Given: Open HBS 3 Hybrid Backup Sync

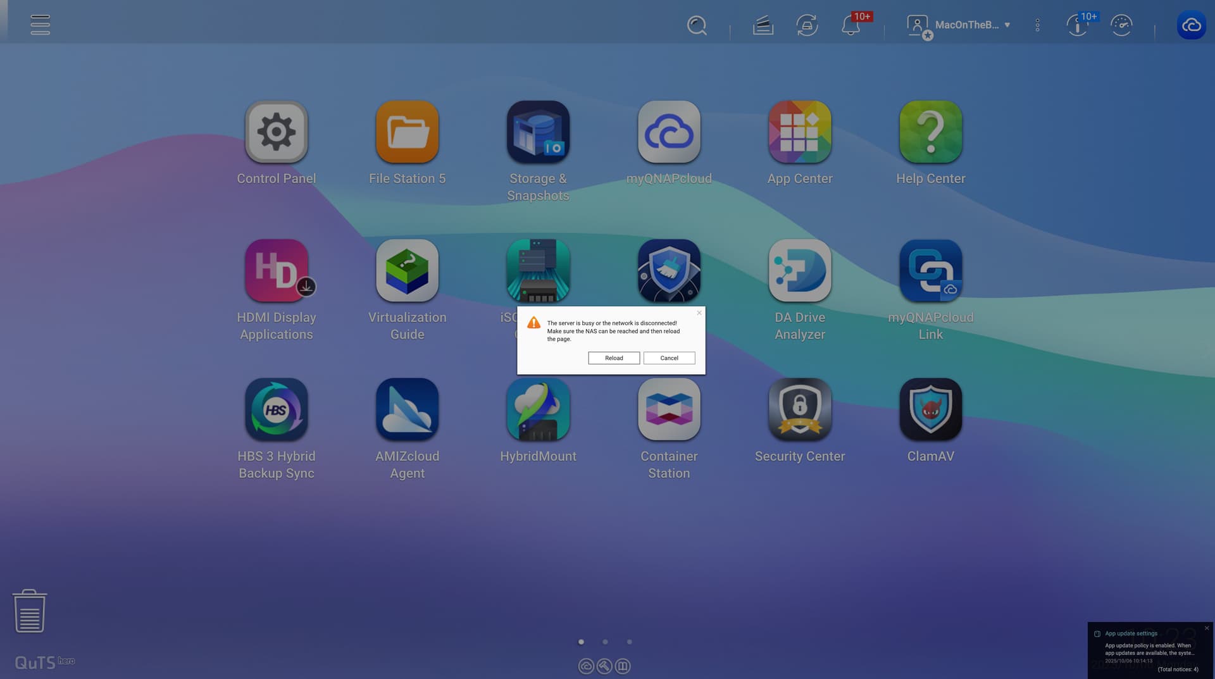Looking at the screenshot, I should pyautogui.click(x=276, y=409).
